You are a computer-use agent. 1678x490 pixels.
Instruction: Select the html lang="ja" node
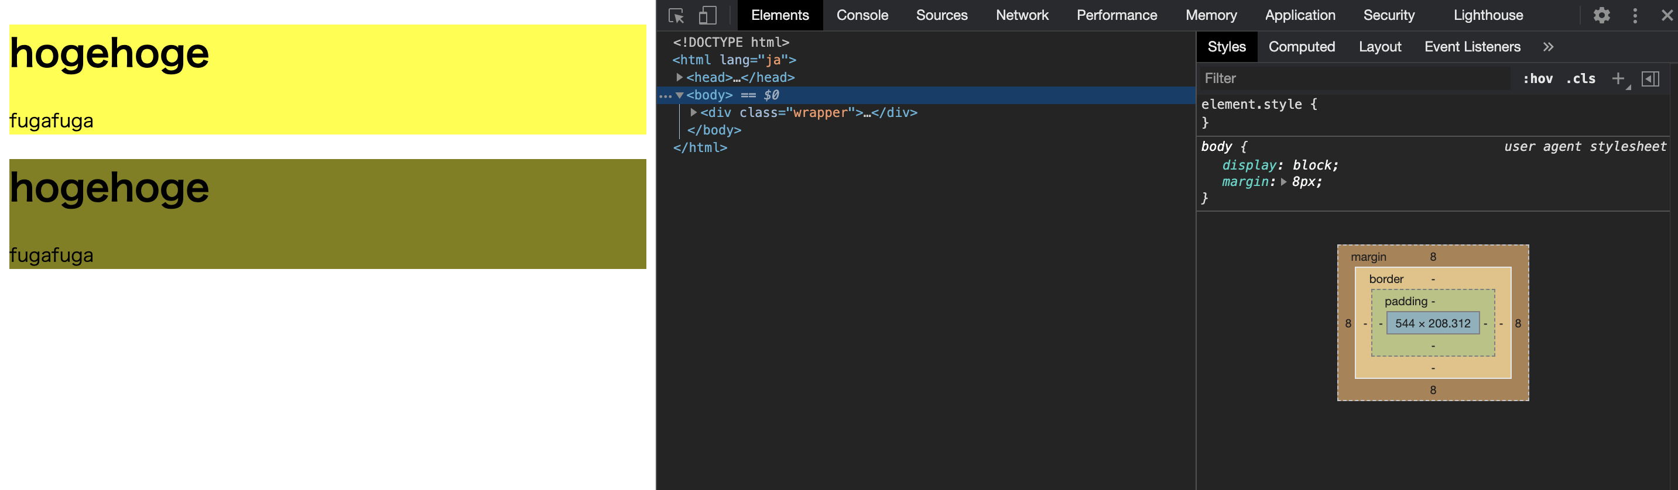[734, 60]
